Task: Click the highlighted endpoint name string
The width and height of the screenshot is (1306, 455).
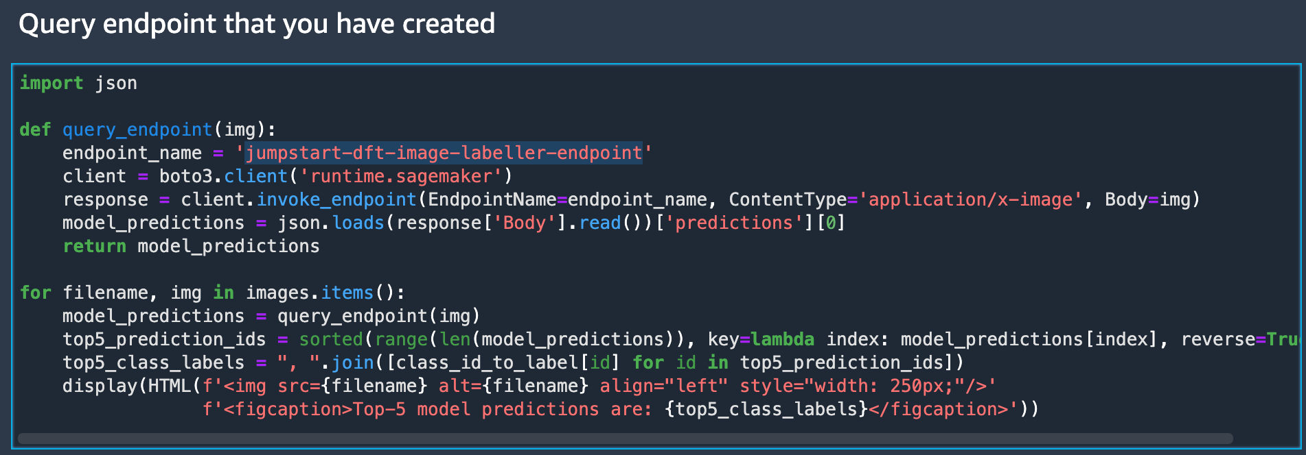Action: 444,153
